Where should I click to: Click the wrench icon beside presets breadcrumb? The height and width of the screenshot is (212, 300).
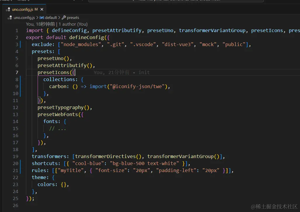[x=64, y=17]
